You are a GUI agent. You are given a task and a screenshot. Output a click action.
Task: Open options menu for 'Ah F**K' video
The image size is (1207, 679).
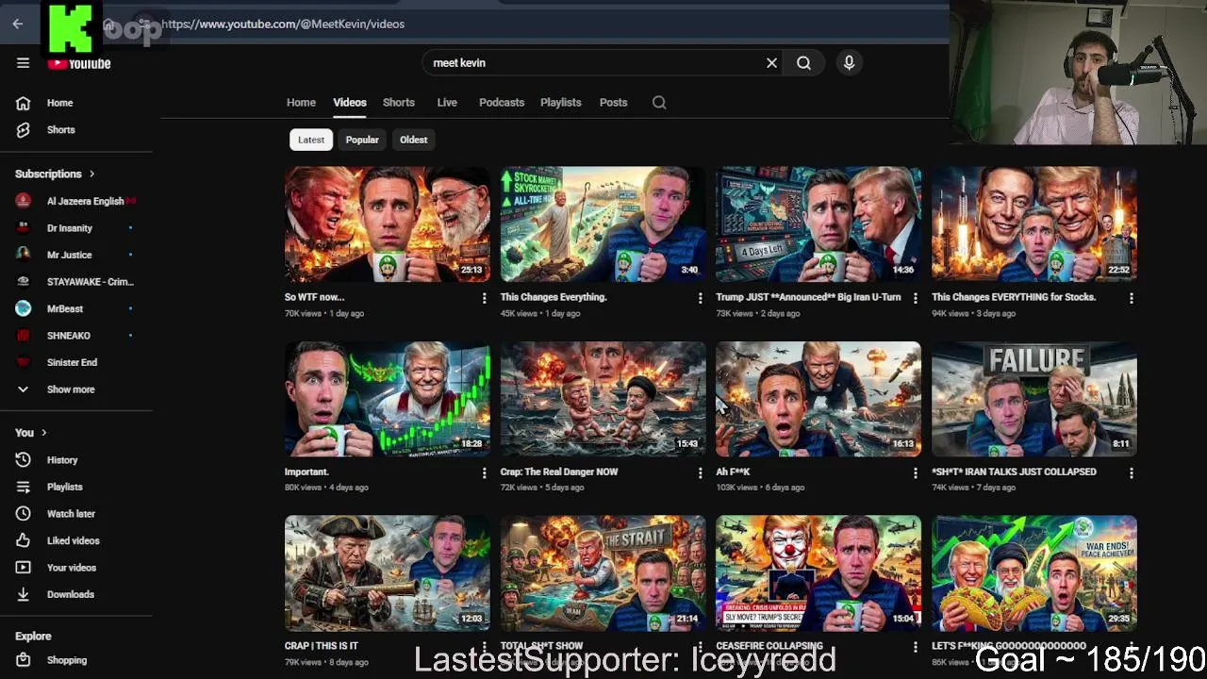(x=915, y=472)
